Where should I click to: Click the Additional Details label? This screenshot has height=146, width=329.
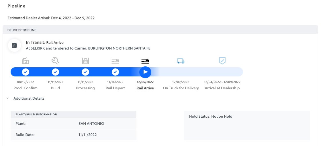click(29, 98)
